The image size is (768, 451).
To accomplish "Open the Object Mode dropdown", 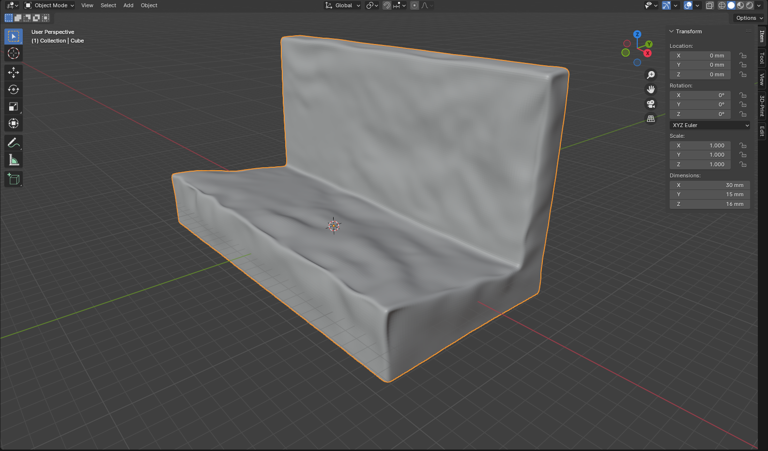I will [x=50, y=5].
